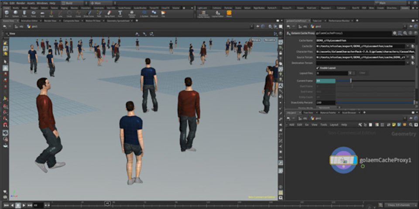This screenshot has height=209, width=419.
Task: Open file chooser for Source Terrain
Action: 412,57
